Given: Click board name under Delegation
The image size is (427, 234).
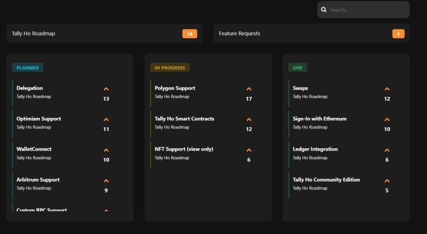Looking at the screenshot, I should coord(34,96).
